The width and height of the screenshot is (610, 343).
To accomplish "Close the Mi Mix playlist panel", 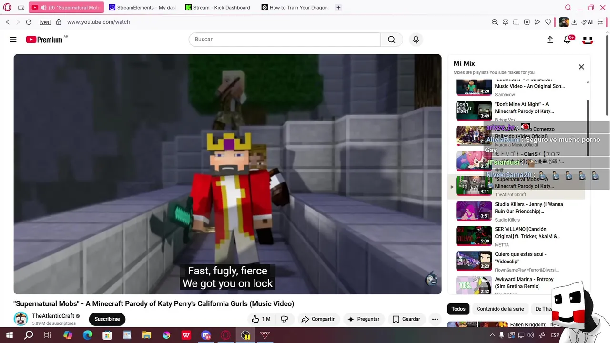I will tap(581, 67).
